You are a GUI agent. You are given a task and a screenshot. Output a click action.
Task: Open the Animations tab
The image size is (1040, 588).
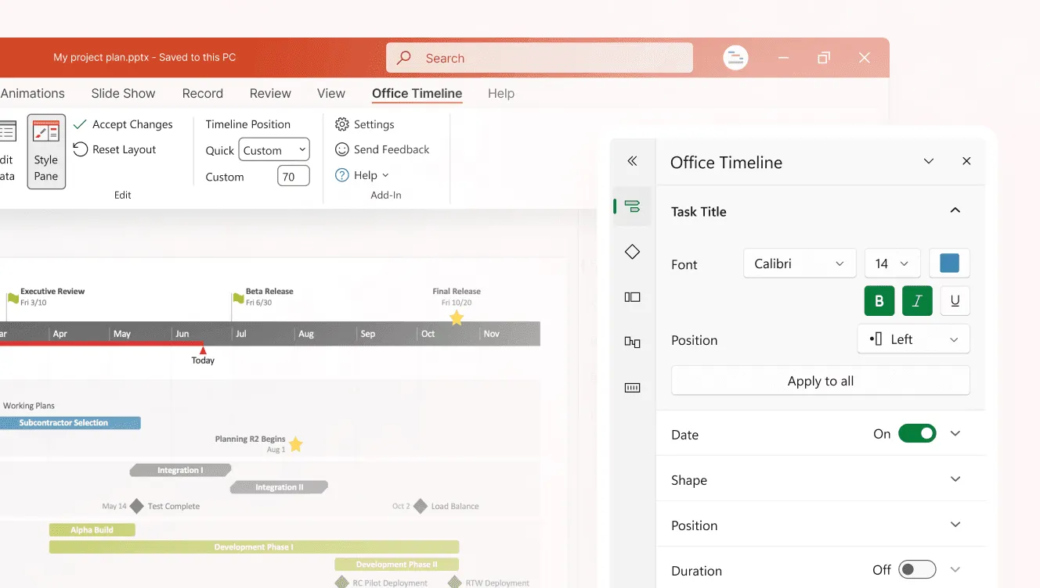[x=32, y=93]
